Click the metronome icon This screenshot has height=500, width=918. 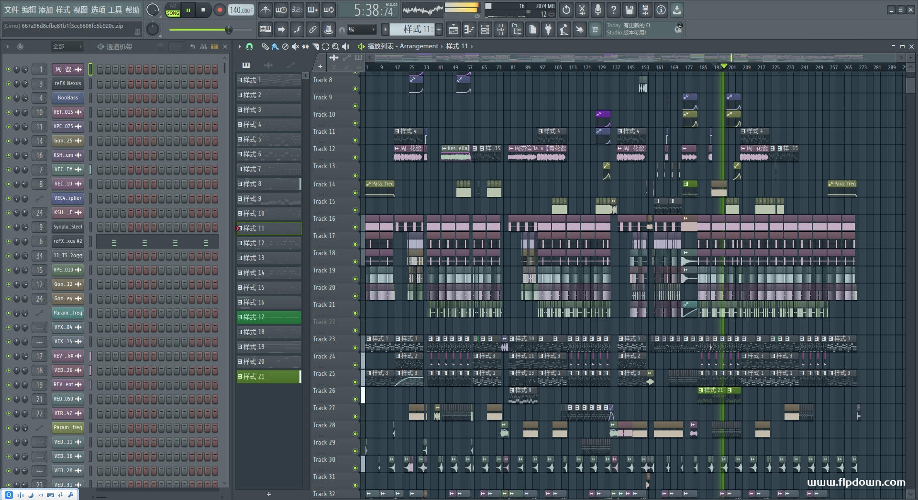coord(265,10)
